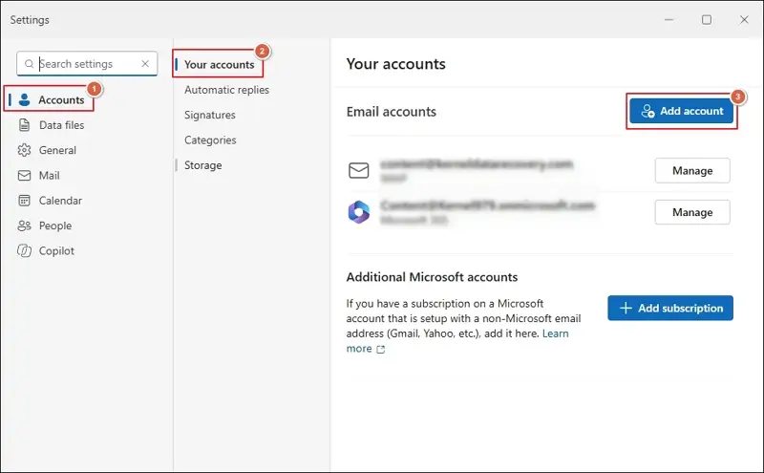Click the plus icon on Add subscription
Viewport: 764px width, 473px height.
(x=626, y=309)
